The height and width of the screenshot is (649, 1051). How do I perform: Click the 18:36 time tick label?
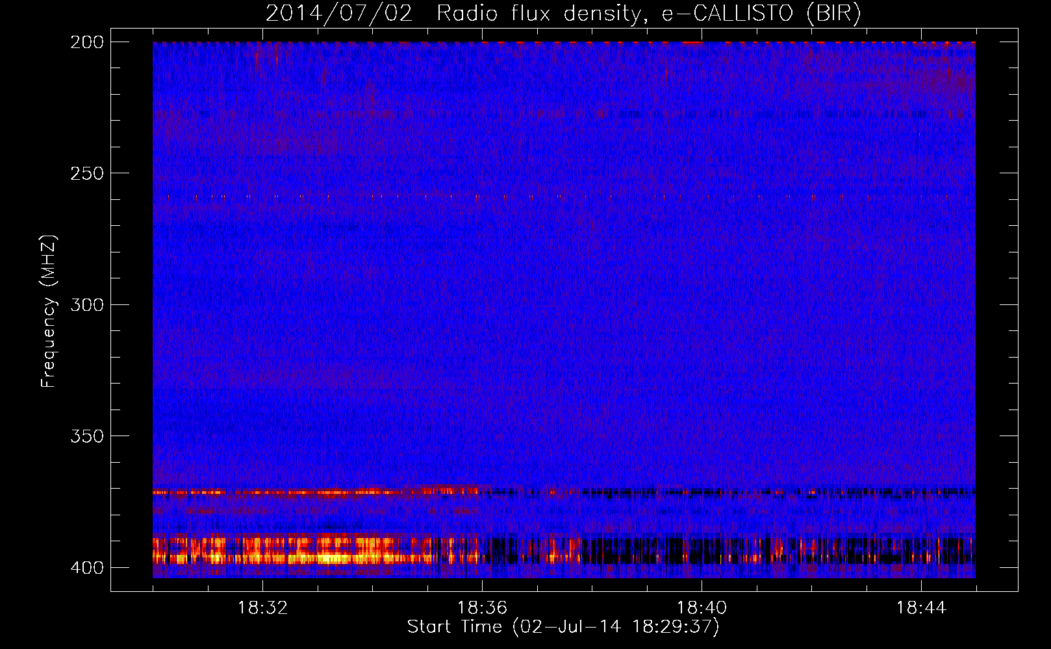[x=482, y=608]
